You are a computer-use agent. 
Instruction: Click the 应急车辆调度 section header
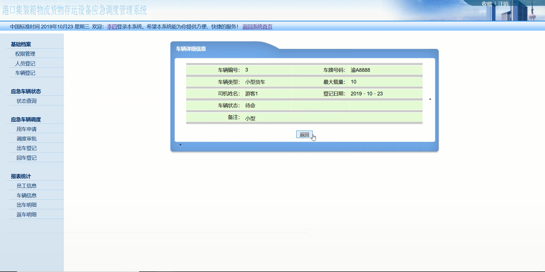tap(26, 120)
